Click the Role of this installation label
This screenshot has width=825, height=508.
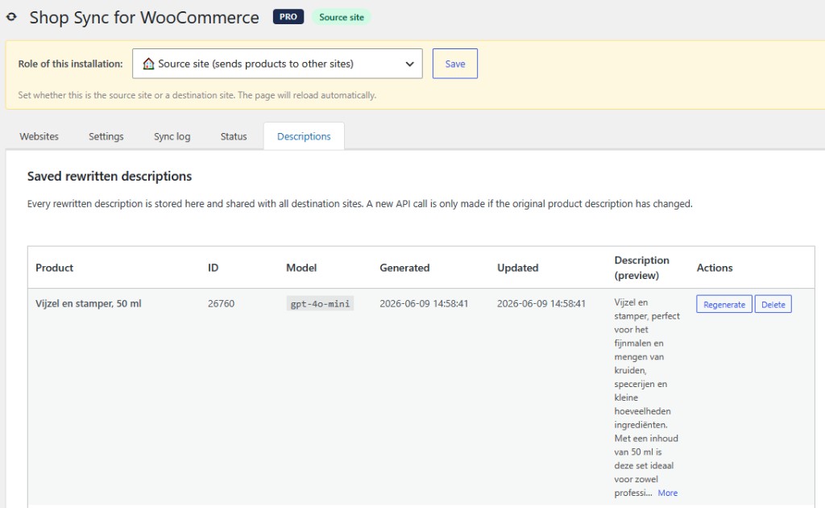[71, 64]
